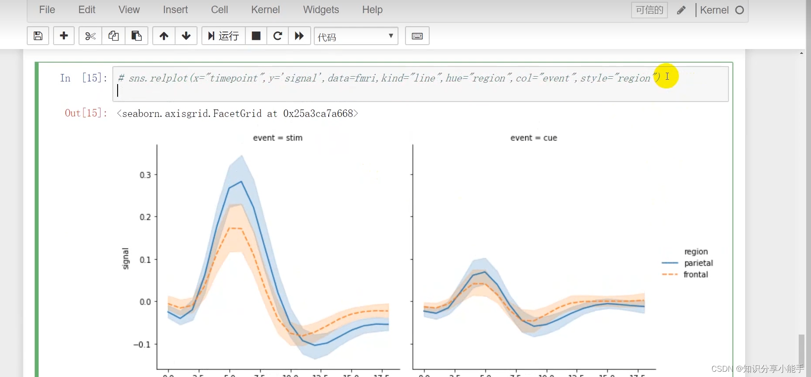Open the Kernel menu
The image size is (811, 377).
point(266,10)
